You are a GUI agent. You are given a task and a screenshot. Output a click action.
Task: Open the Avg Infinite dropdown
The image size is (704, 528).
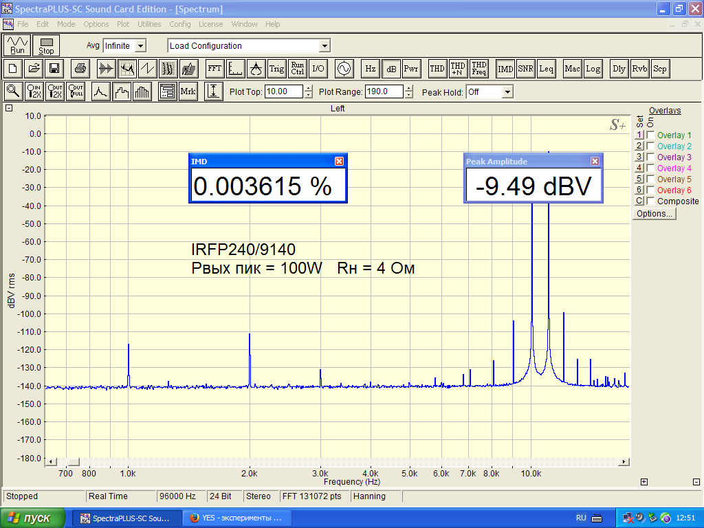coord(140,46)
